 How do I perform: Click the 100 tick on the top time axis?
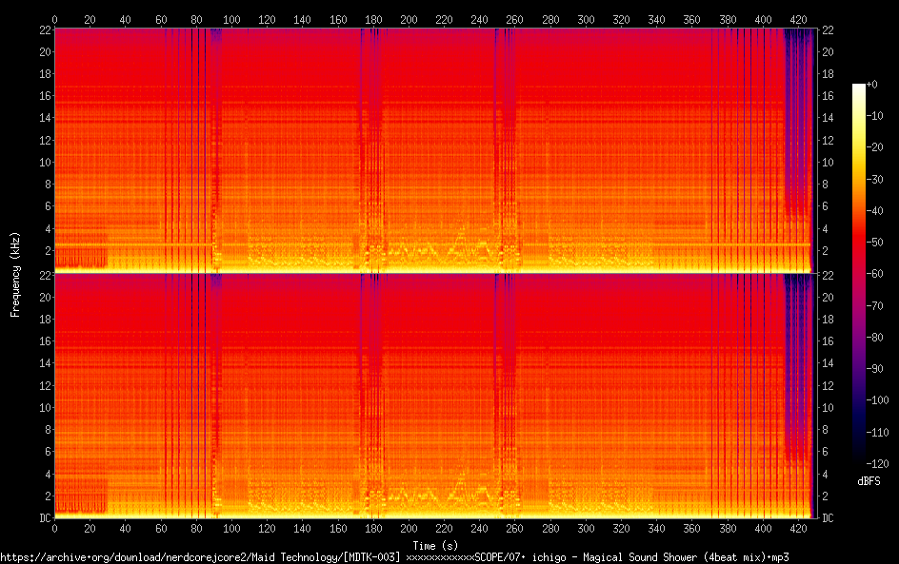pyautogui.click(x=231, y=19)
